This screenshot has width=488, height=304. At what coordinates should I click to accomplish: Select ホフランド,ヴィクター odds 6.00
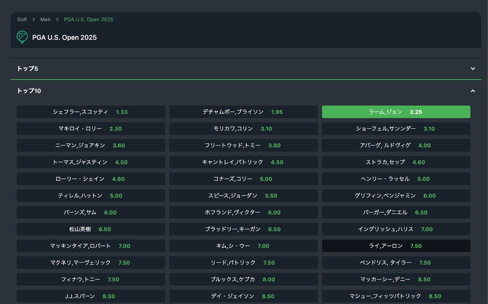[243, 212]
